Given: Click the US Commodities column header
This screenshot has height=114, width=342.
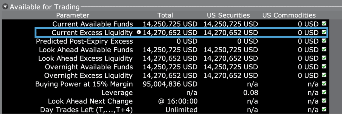Looking at the screenshot, I should click(x=289, y=15).
